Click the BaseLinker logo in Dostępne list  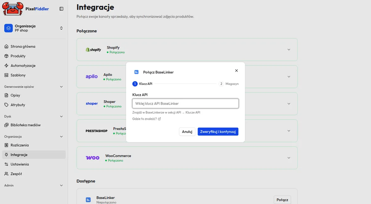pos(88,200)
